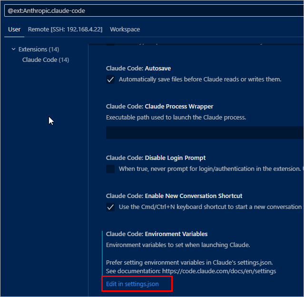Image resolution: width=304 pixels, height=297 pixels.
Task: Click the Environment Variables setting title
Action: (157, 234)
